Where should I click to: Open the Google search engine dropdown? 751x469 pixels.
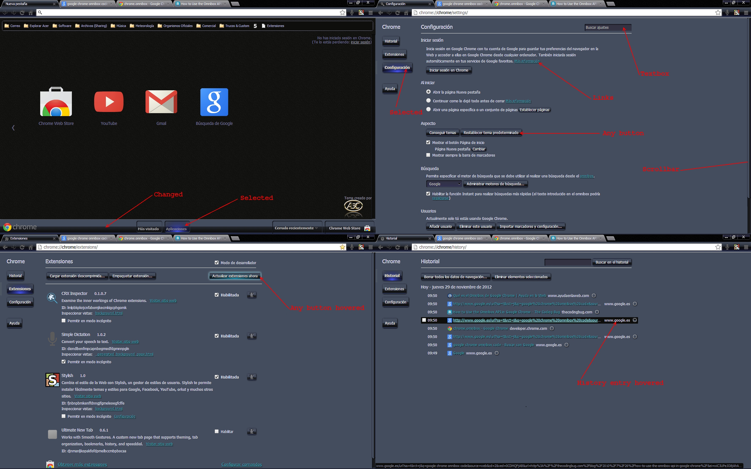click(x=444, y=184)
